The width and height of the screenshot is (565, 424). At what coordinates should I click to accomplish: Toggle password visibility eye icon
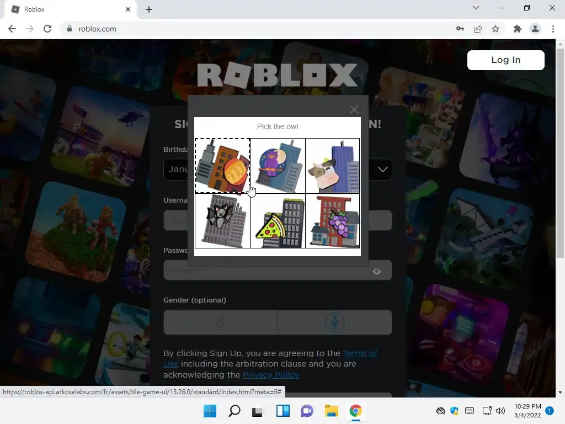pyautogui.click(x=377, y=271)
